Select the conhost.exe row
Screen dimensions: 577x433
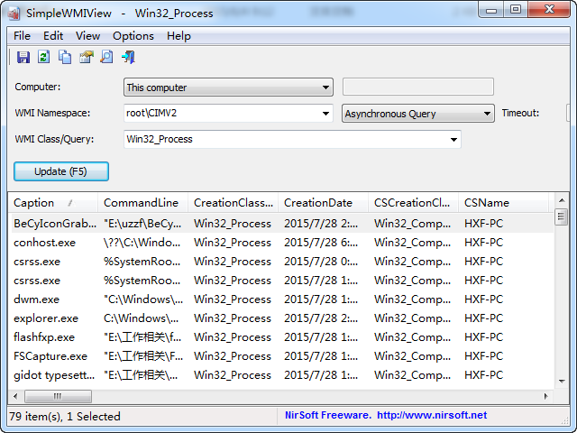(x=281, y=243)
